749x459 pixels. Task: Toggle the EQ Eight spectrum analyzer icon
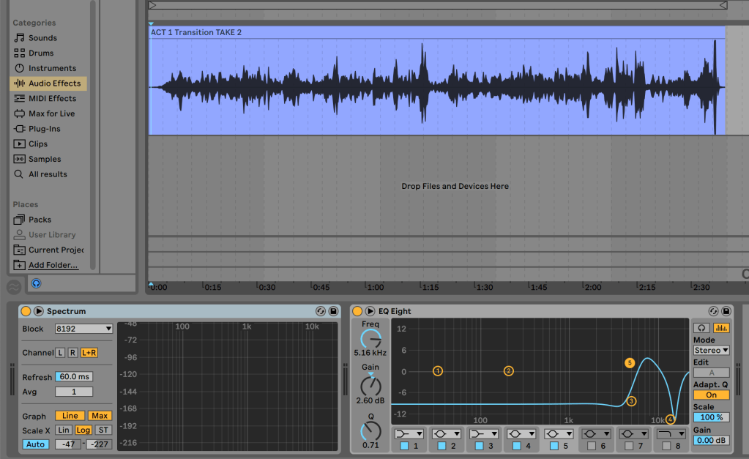tap(721, 328)
